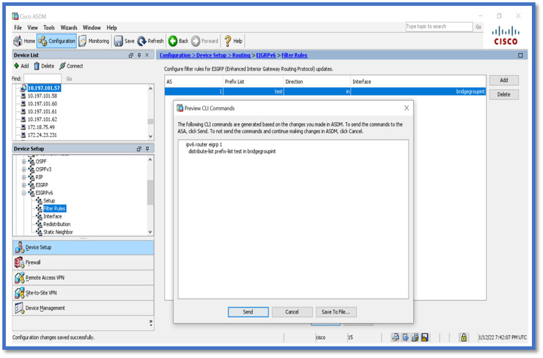This screenshot has height=358, width=543.
Task: Add a new filter rule
Action: 504,80
